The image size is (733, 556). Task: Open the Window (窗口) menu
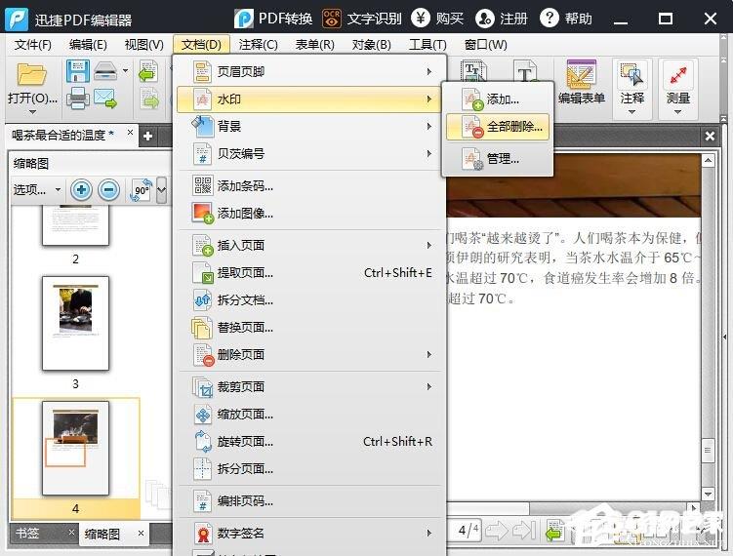click(486, 45)
